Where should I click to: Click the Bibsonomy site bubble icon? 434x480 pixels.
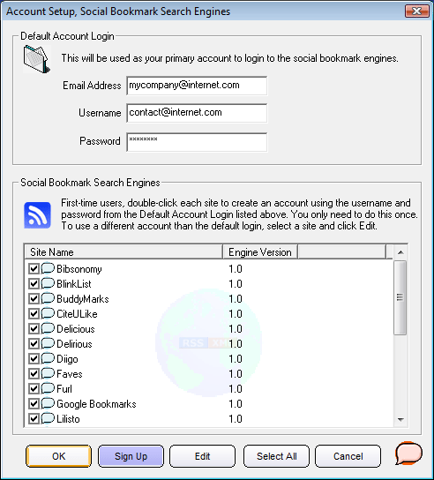48,268
